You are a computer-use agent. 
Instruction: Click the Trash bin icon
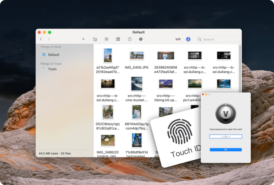coord(44,69)
